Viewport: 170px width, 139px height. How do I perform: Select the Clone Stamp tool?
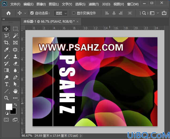[x=15, y=56]
